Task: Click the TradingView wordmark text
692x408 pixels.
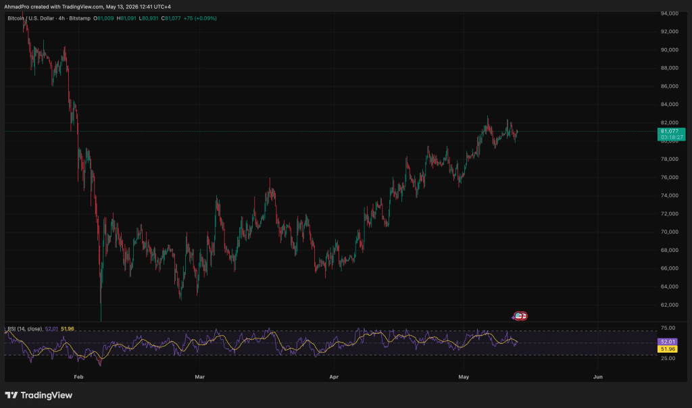Action: (47, 395)
